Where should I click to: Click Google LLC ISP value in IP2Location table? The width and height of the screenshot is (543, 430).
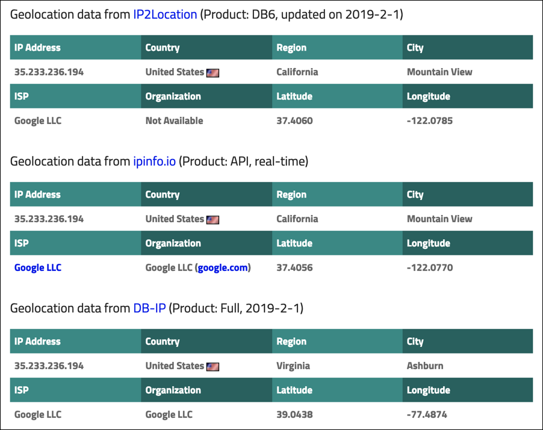(x=38, y=121)
